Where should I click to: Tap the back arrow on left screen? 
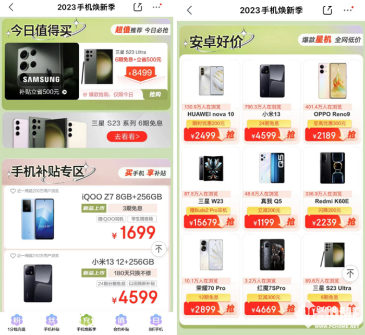(11, 7)
